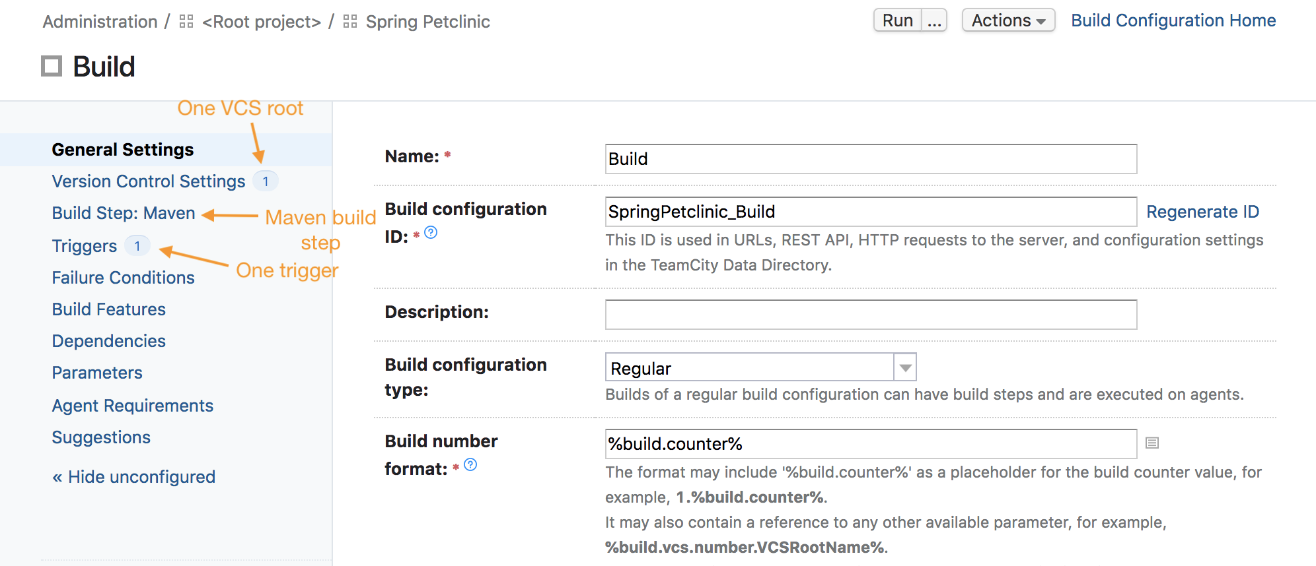Open Version Control Settings section
This screenshot has height=566, width=1316.
(149, 181)
